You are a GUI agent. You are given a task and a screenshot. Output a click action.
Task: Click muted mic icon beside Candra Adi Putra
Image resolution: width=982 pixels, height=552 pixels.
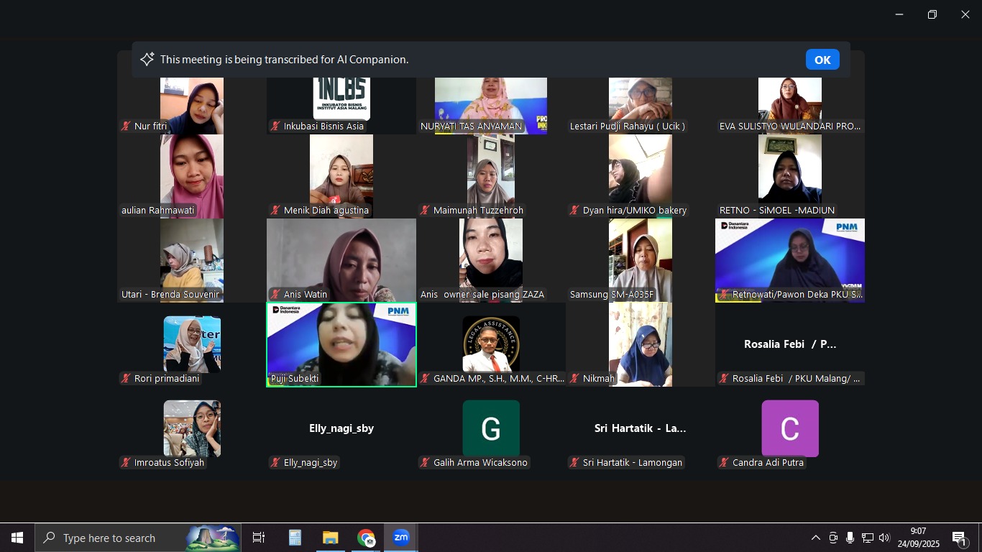pyautogui.click(x=724, y=463)
